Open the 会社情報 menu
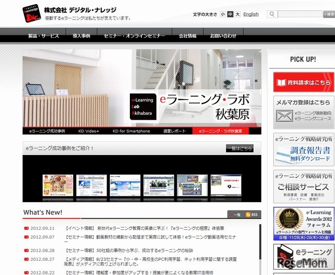335x275 pixels. pos(187,36)
